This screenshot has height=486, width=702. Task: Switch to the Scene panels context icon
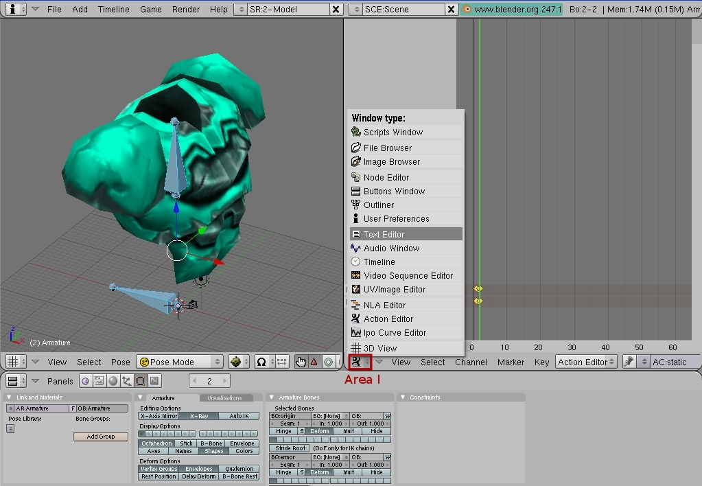154,381
